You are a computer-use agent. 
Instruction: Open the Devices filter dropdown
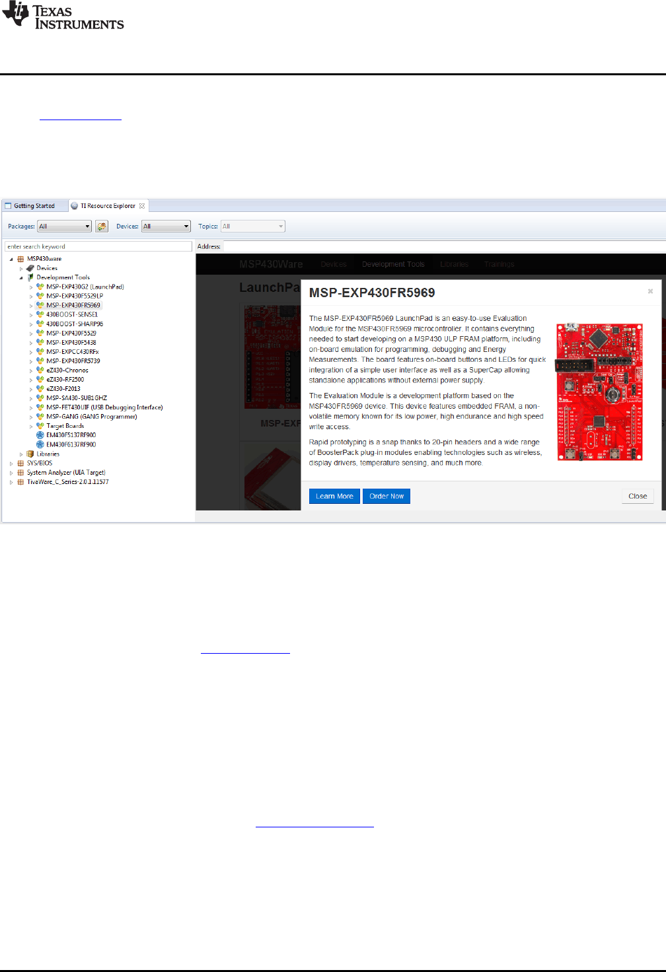(x=166, y=226)
